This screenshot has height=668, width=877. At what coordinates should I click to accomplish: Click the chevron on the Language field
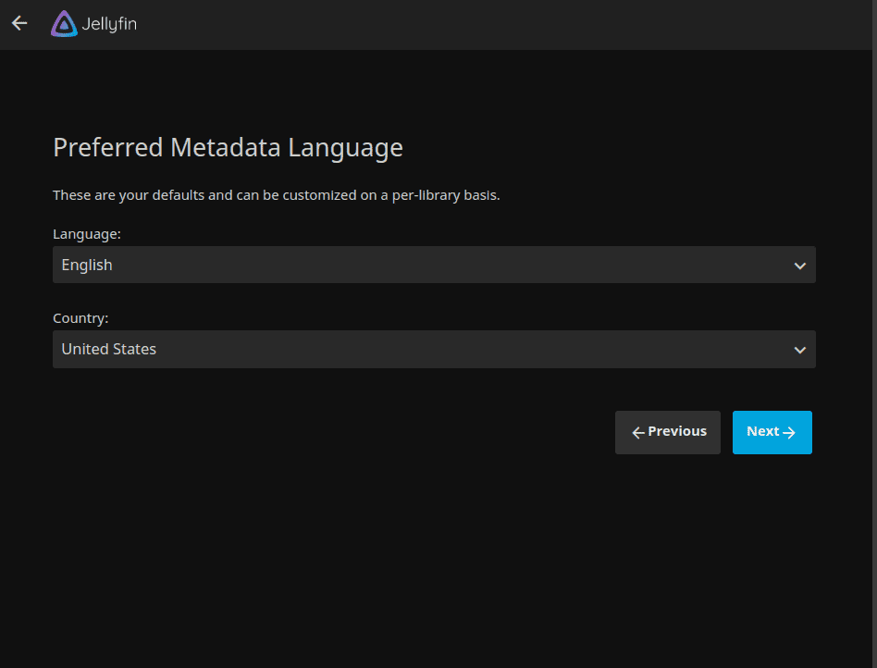click(x=800, y=266)
